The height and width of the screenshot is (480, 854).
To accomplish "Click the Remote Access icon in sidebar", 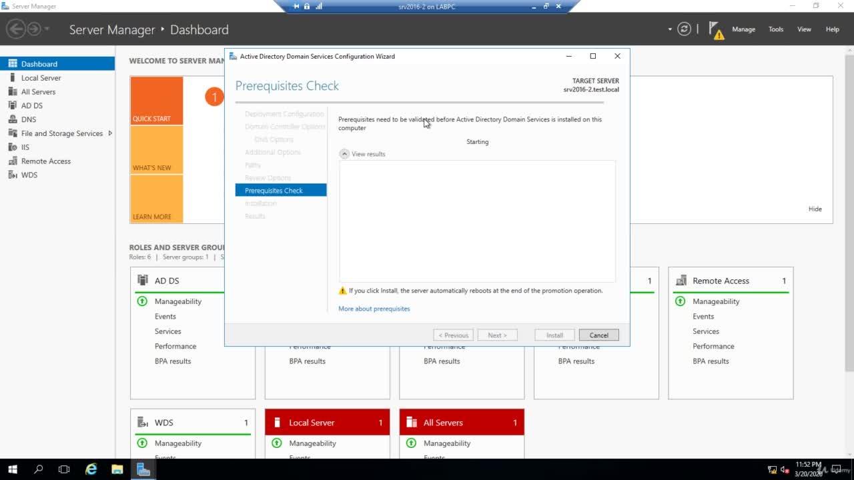I will pos(13,161).
